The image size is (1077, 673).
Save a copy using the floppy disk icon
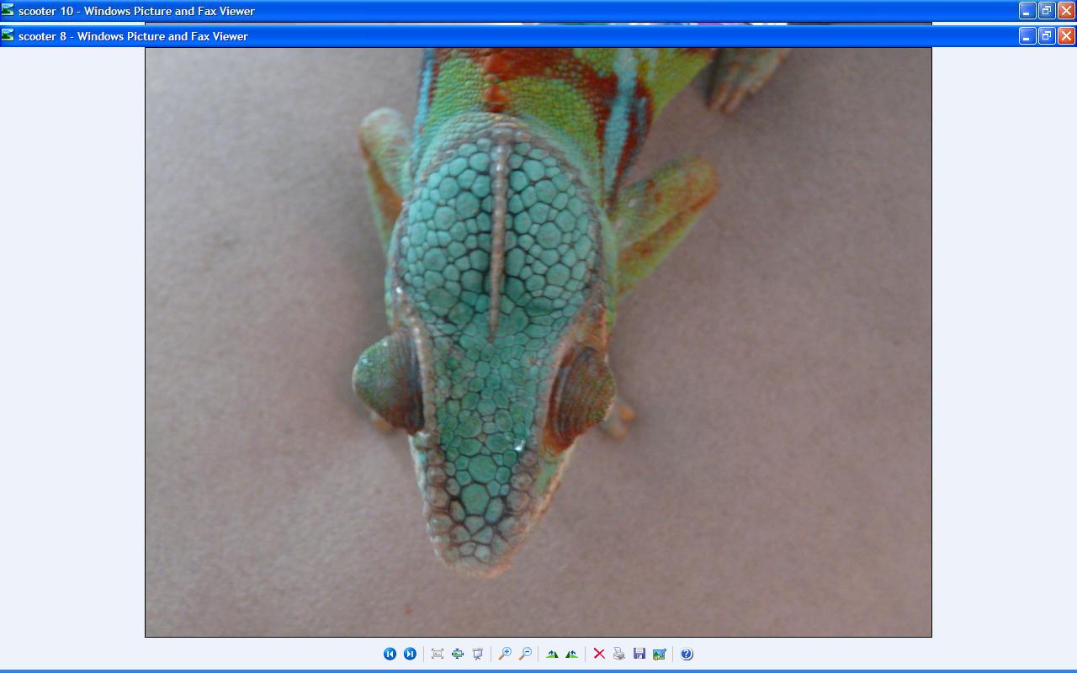click(639, 654)
